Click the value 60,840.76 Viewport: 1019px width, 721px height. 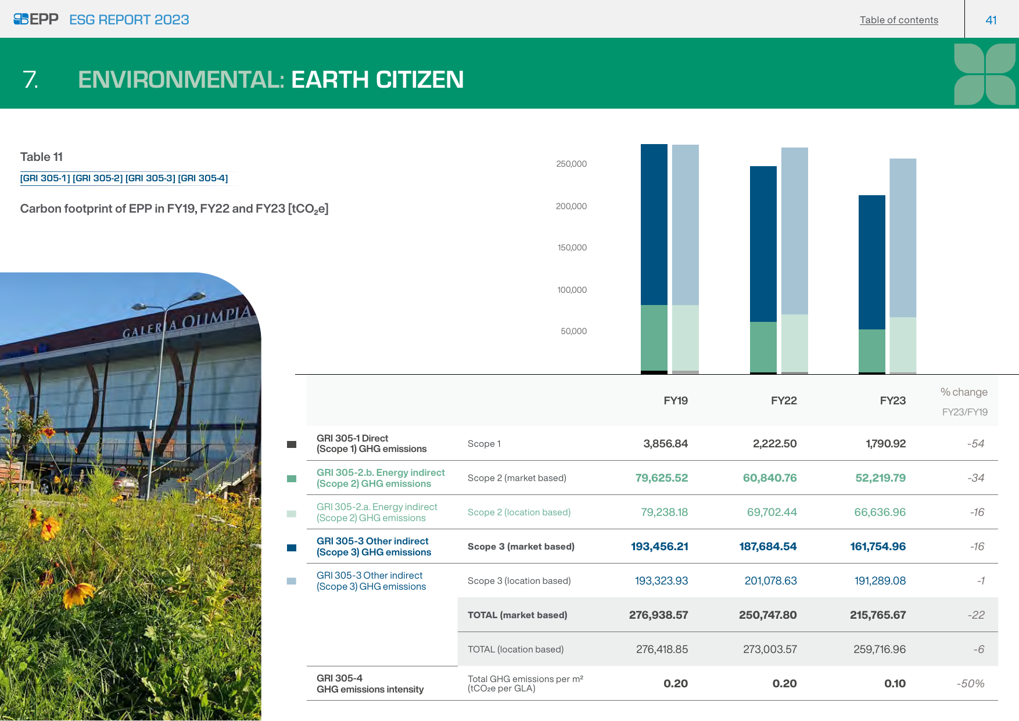[770, 478]
